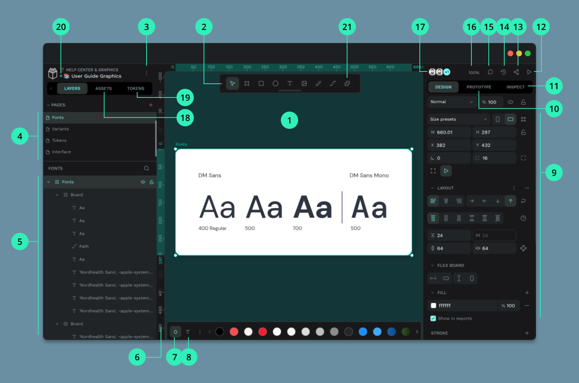Select the Ellipse tool in the toolbar
The image size is (579, 383).
pyautogui.click(x=275, y=83)
